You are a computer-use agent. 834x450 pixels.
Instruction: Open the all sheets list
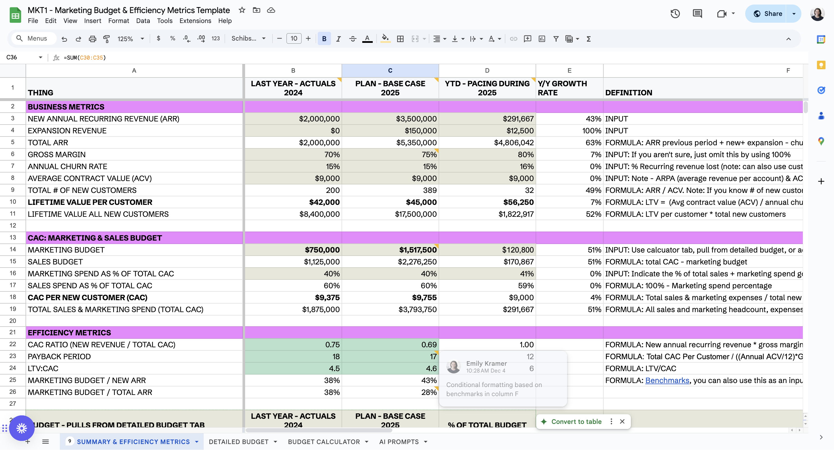45,441
